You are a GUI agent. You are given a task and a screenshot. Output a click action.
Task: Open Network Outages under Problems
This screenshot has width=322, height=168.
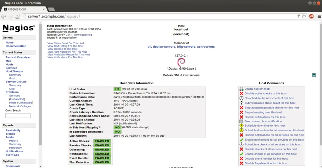pos(20,106)
